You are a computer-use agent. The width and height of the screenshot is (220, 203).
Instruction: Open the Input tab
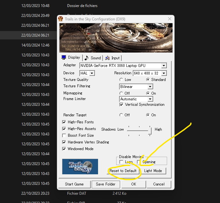tap(112, 58)
